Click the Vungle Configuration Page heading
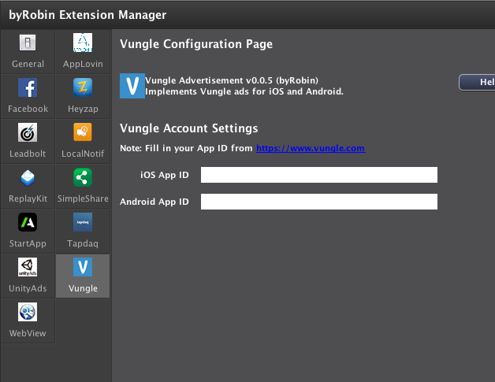This screenshot has height=382, width=495. click(196, 44)
